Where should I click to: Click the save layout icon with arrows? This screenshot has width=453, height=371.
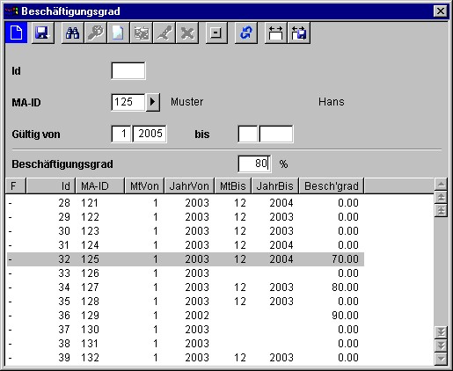pyautogui.click(x=299, y=33)
